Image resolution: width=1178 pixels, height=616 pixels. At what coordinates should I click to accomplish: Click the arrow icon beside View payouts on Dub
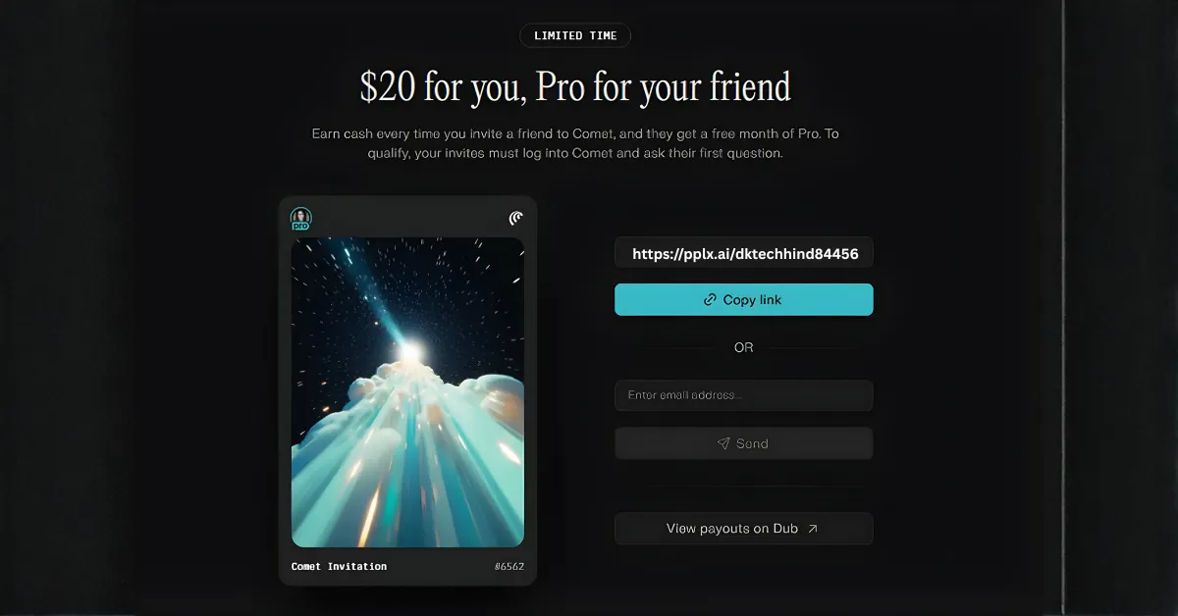point(812,529)
